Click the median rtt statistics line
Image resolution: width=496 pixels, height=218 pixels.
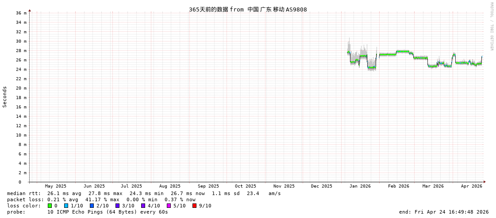[x=144, y=193]
